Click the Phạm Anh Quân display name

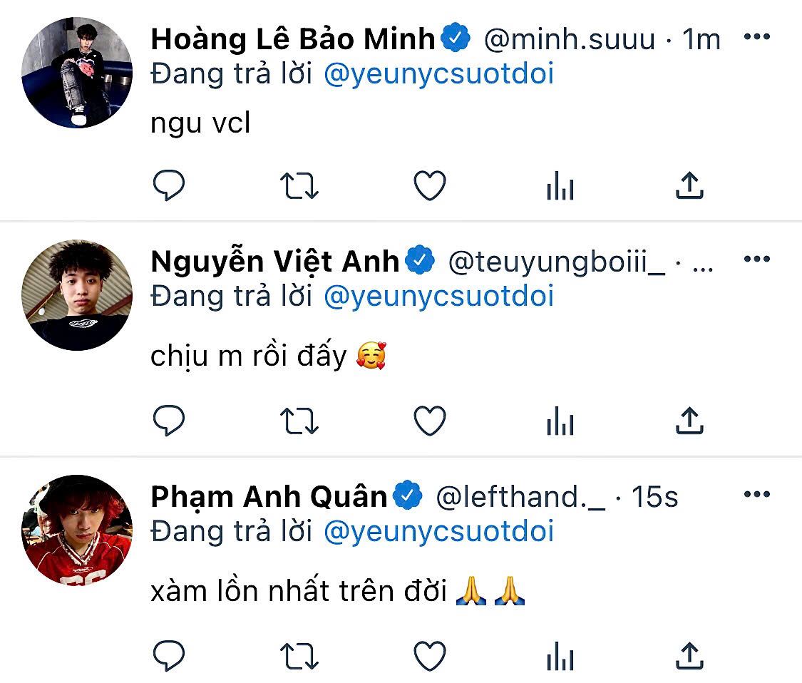[x=269, y=497]
